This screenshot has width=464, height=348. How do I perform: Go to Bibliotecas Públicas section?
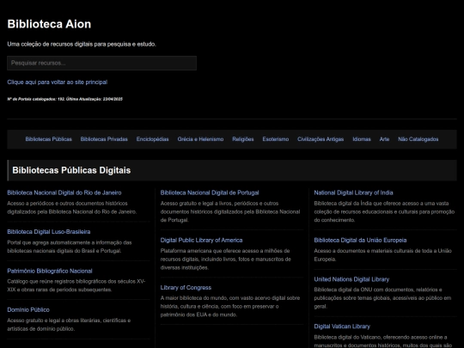coord(48,139)
